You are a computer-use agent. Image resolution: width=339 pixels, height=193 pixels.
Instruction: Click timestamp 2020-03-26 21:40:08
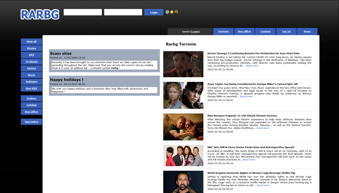(x=220, y=70)
